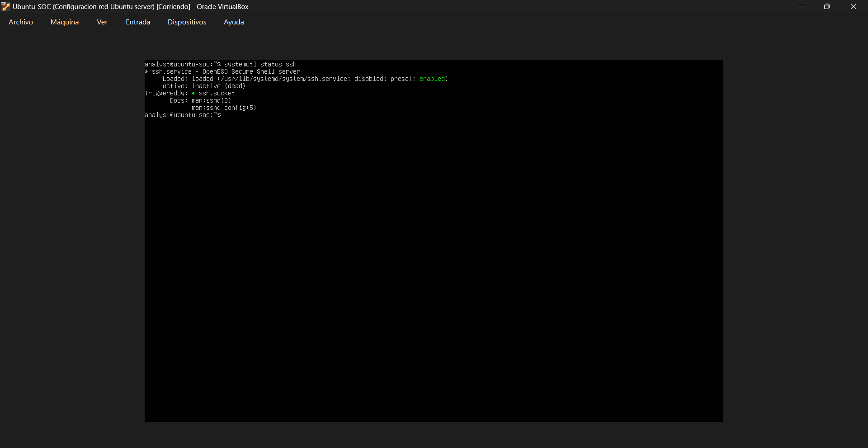Click the green 'enabled' preset text
This screenshot has width=868, height=448.
coord(432,79)
